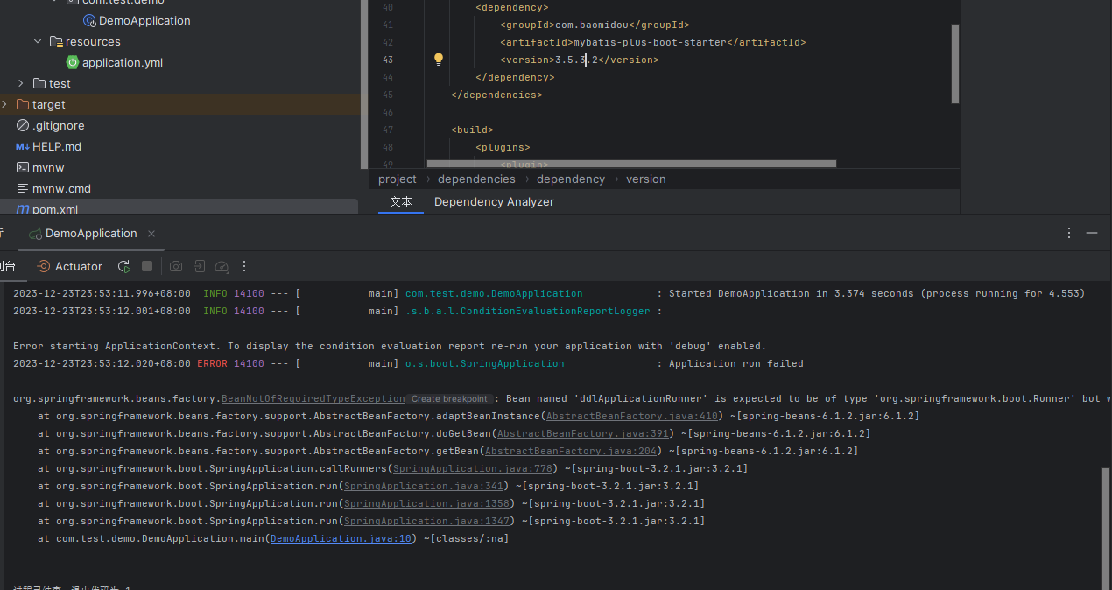Image resolution: width=1112 pixels, height=590 pixels.
Task: Collapse the resources folder
Action: point(38,41)
